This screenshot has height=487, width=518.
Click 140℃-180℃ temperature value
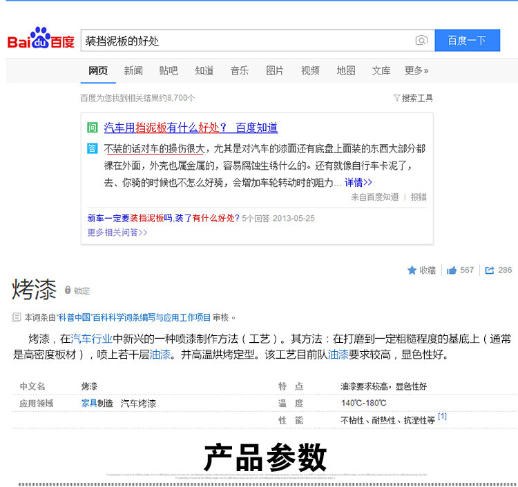point(364,404)
